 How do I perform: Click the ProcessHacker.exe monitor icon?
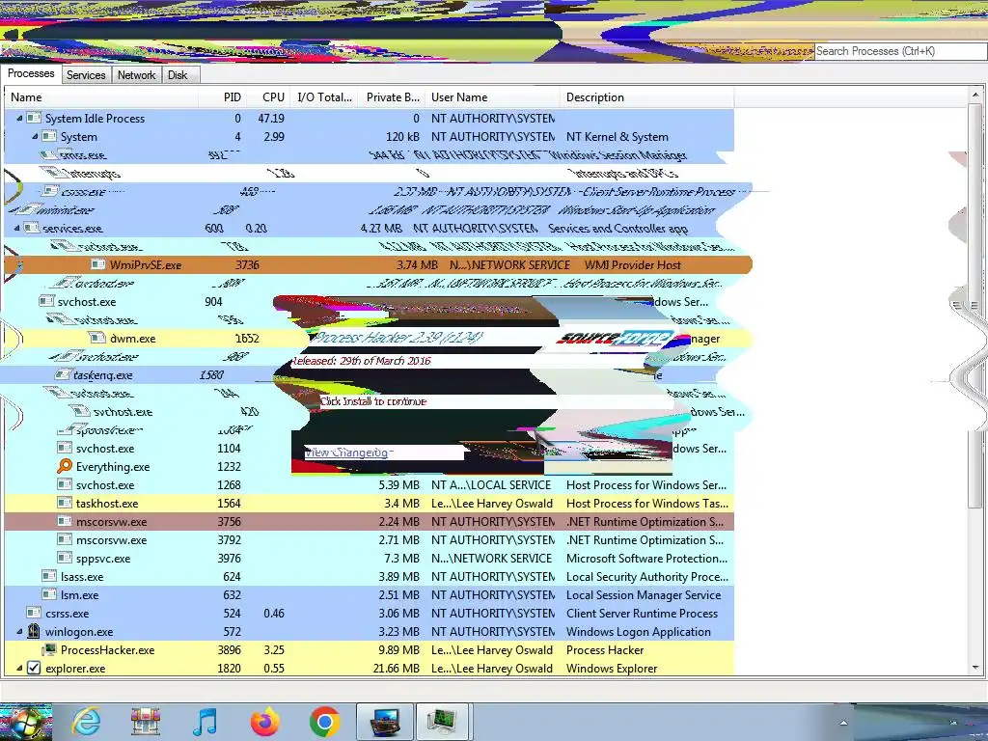point(49,649)
